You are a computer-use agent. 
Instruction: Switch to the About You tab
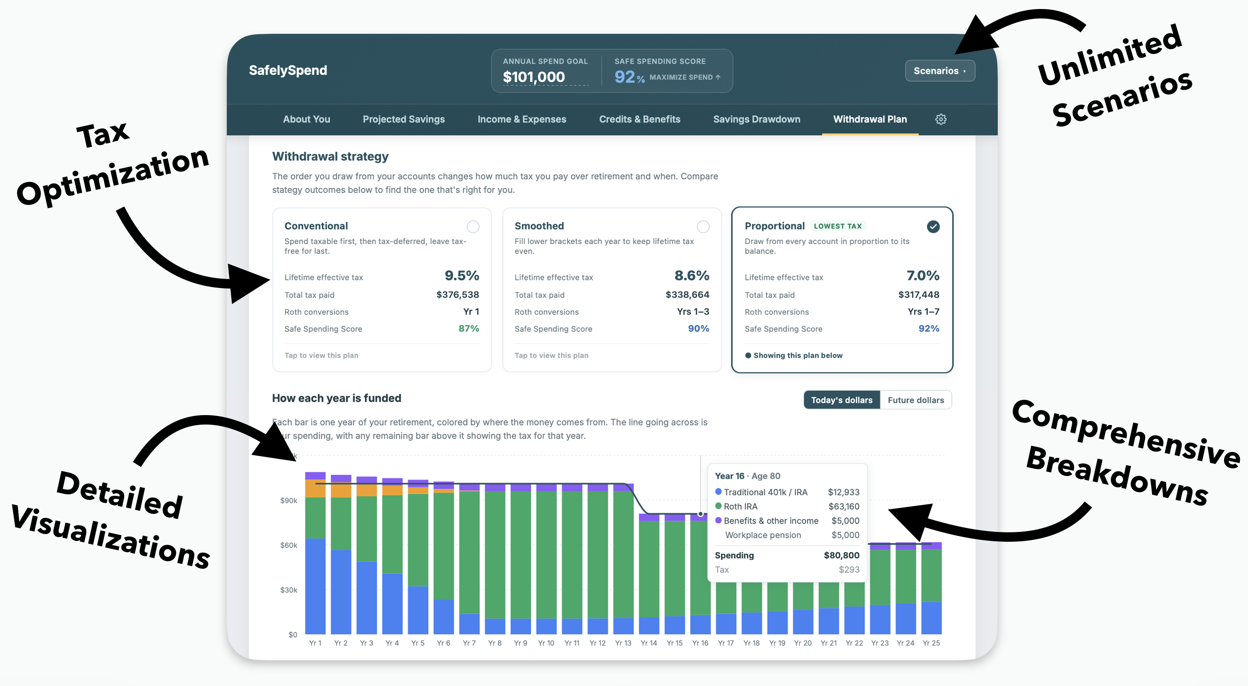click(x=306, y=119)
